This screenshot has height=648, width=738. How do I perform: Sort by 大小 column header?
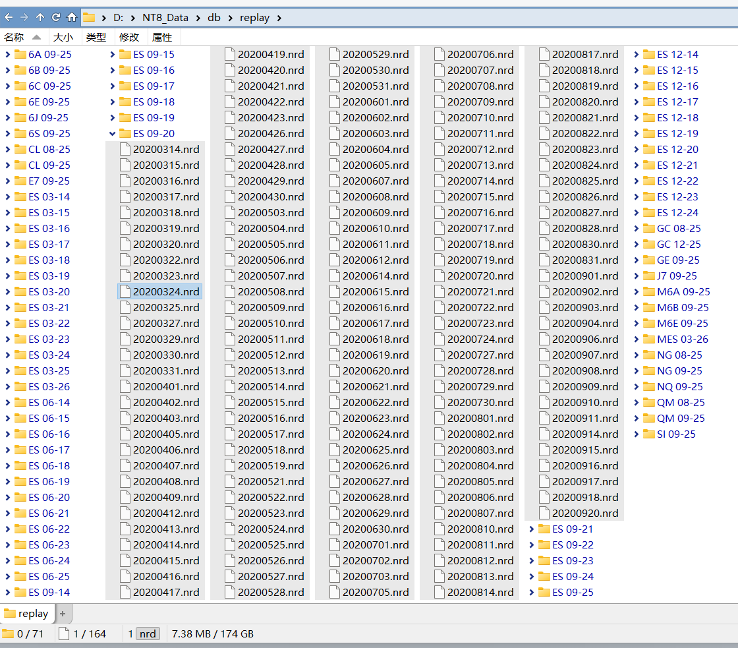pyautogui.click(x=63, y=38)
